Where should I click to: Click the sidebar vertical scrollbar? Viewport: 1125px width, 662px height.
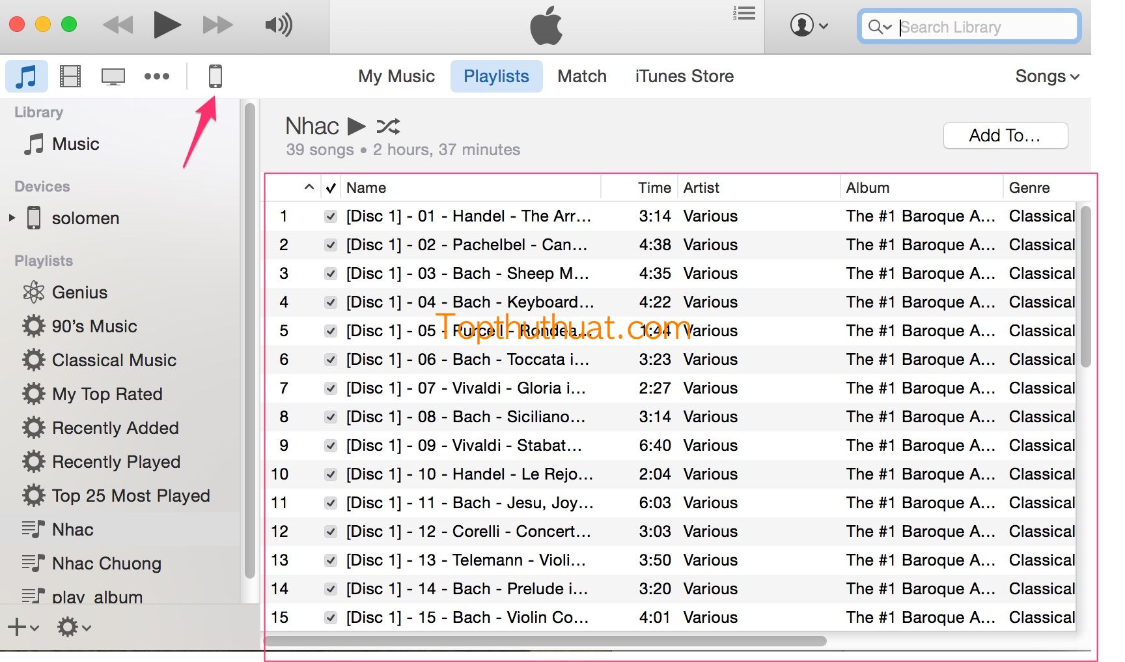pos(250,340)
